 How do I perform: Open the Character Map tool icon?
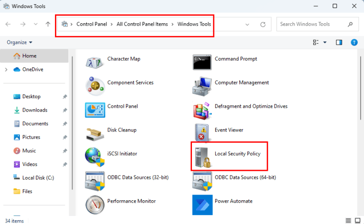95,62
